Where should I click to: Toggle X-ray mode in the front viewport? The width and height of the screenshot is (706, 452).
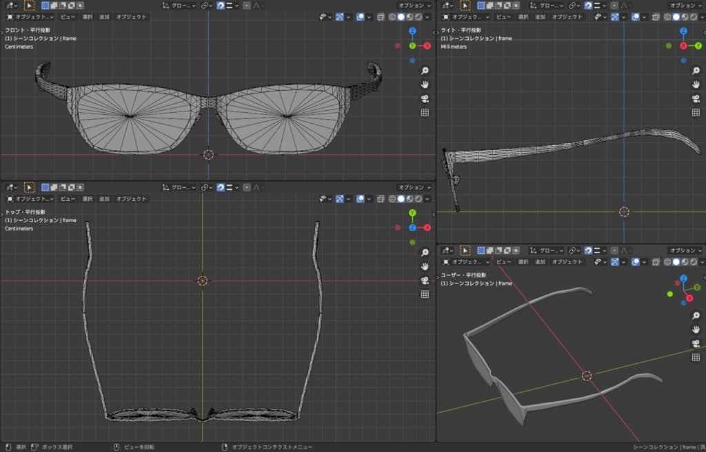tap(381, 17)
